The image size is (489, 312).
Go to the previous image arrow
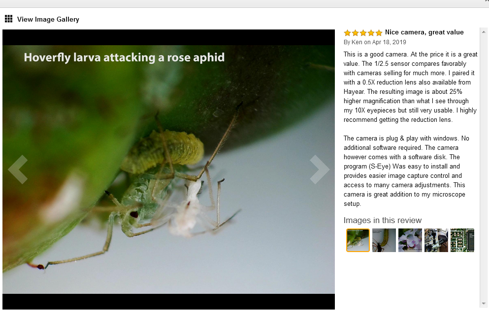click(x=18, y=170)
